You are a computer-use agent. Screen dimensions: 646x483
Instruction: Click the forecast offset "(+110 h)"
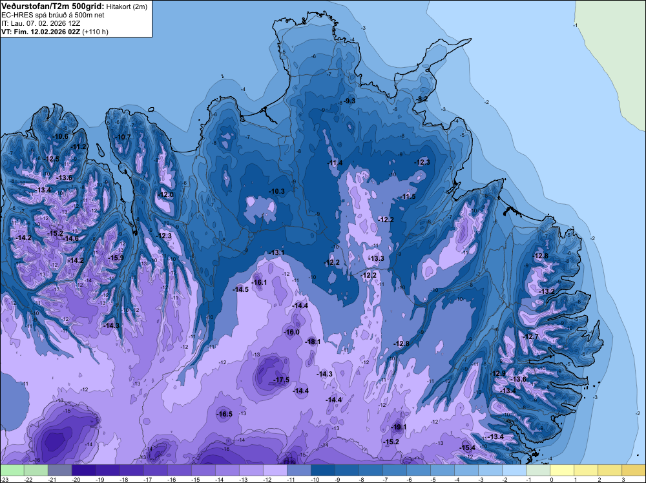coord(95,32)
